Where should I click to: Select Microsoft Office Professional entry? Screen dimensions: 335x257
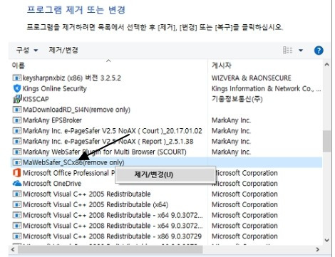tap(69, 173)
